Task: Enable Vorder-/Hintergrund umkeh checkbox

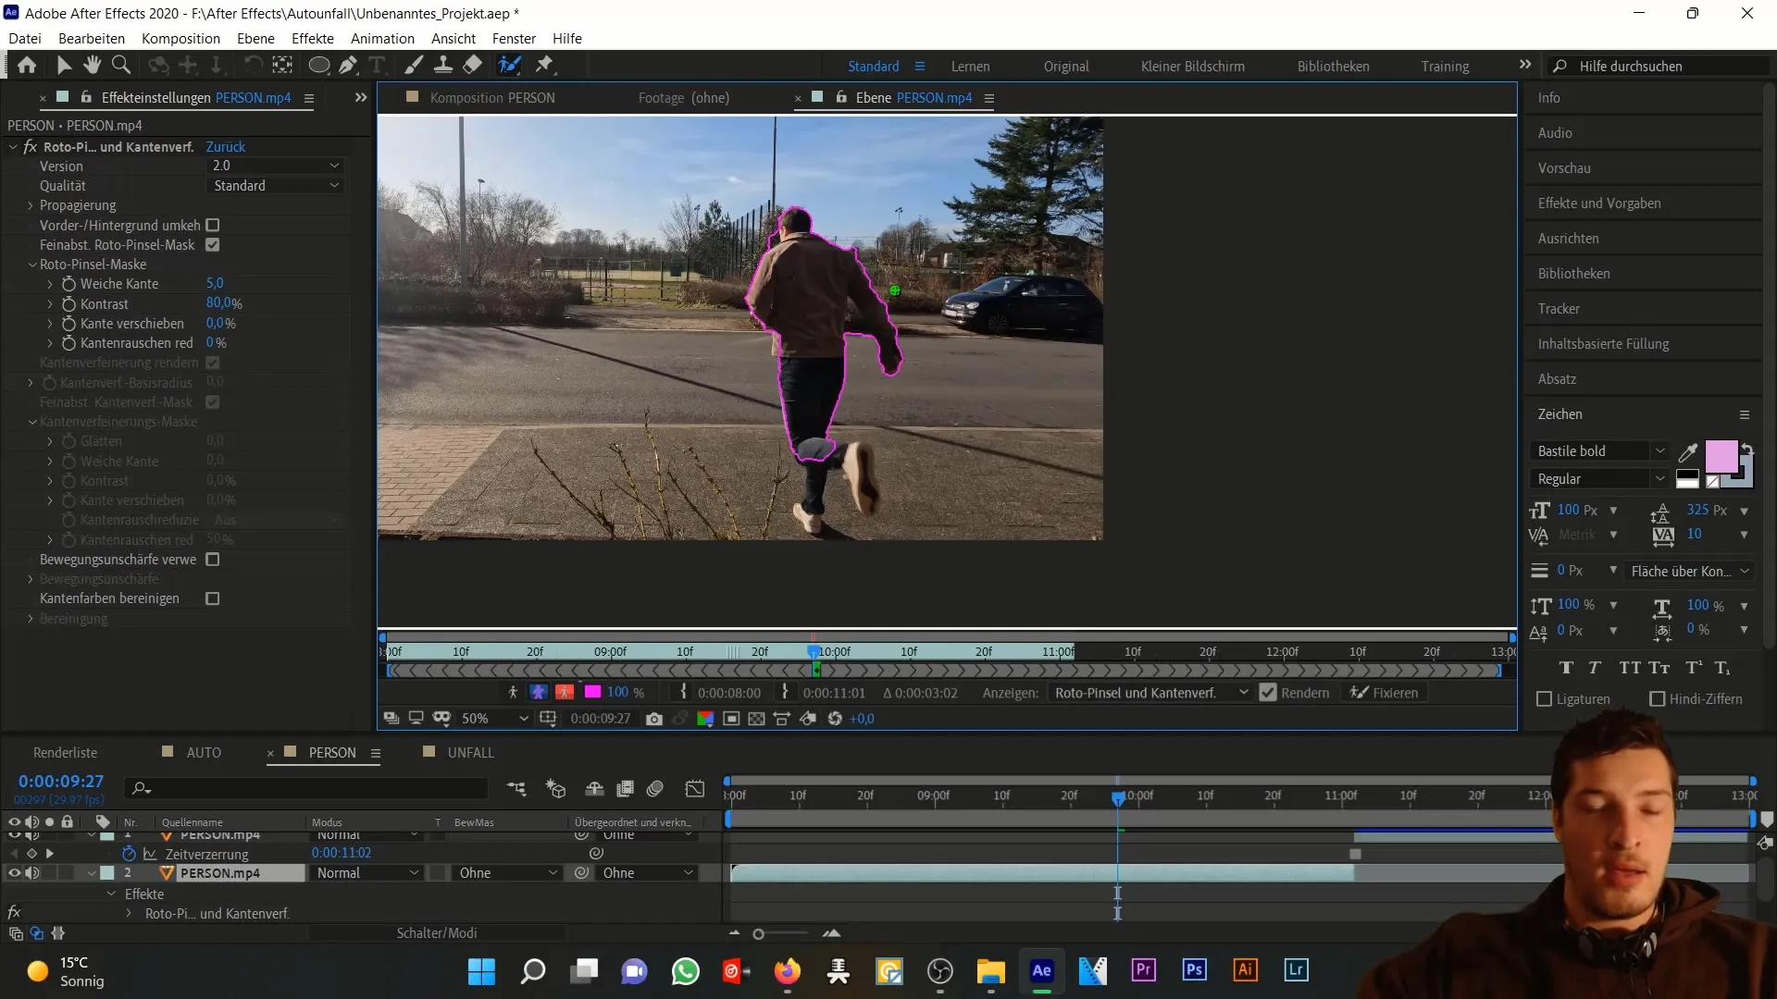Action: (214, 225)
